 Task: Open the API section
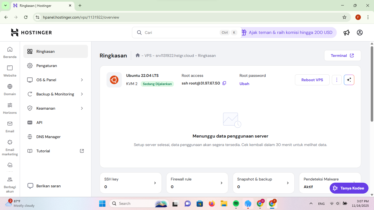coord(39,122)
